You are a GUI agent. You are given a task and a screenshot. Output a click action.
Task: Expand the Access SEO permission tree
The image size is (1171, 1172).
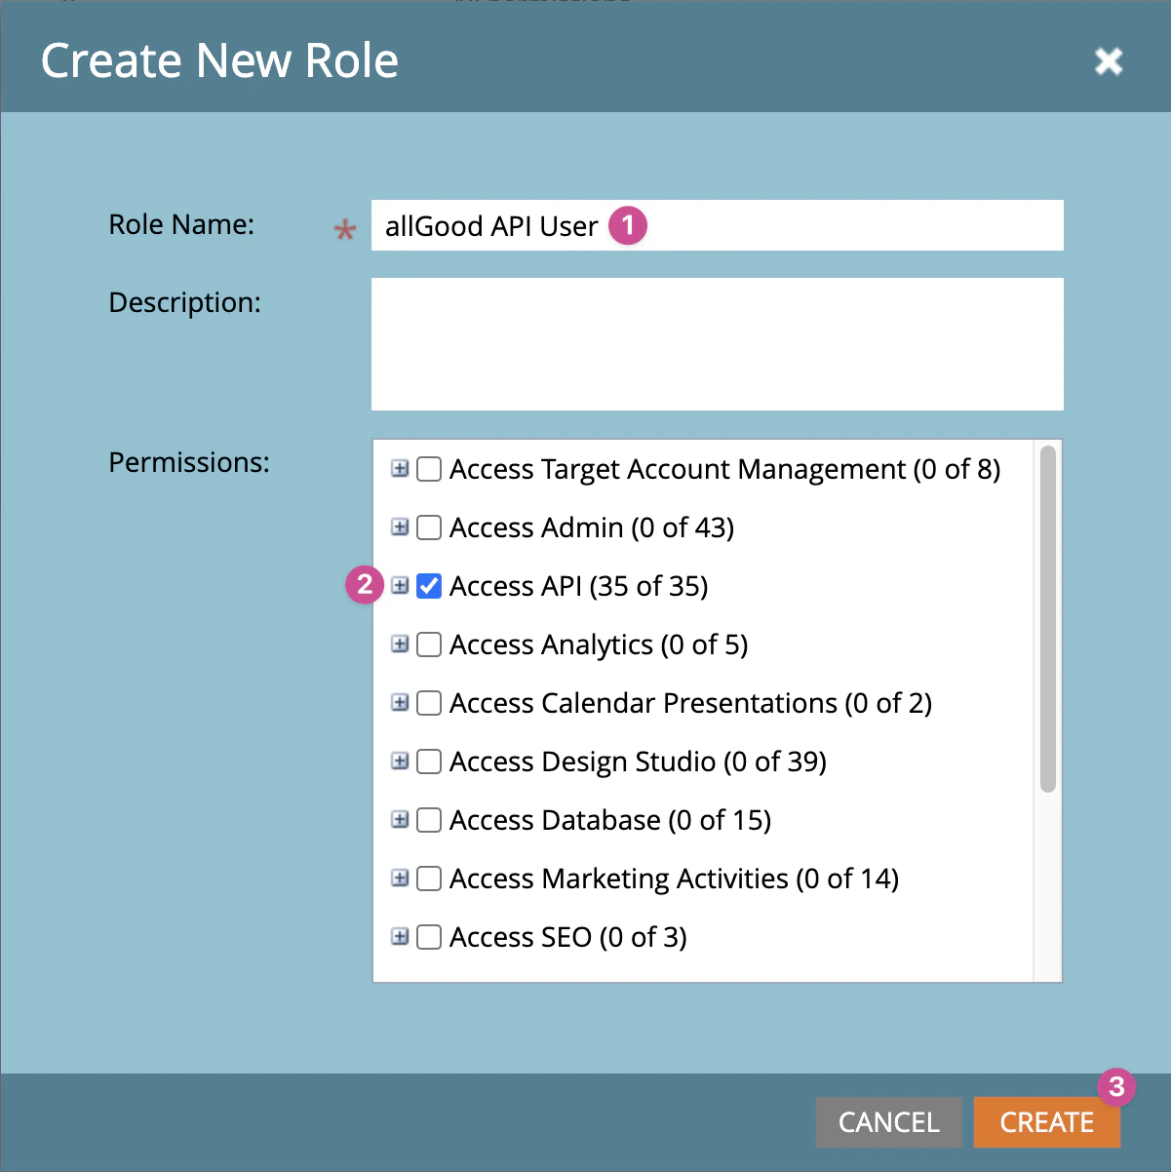coord(401,937)
